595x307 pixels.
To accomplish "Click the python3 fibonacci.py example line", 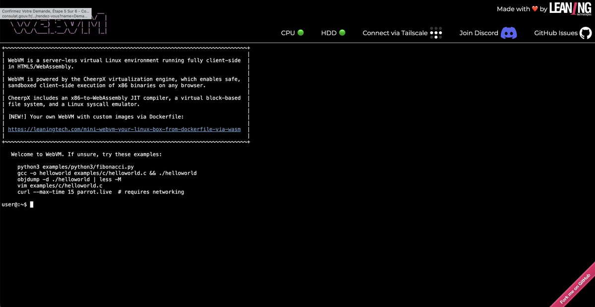I will click(75, 167).
